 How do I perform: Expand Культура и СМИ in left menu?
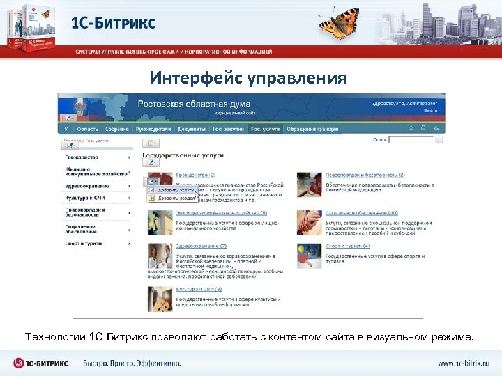(129, 198)
